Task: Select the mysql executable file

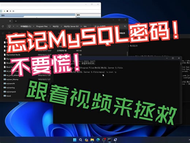Action: (x=8, y=96)
